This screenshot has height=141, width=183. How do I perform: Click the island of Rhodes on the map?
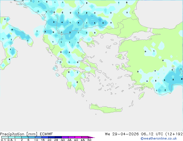coord(141,96)
